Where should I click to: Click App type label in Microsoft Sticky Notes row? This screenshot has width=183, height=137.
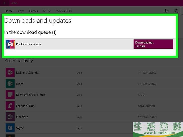(80, 95)
